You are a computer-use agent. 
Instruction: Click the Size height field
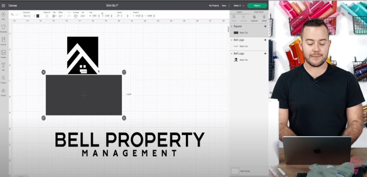click(x=108, y=16)
